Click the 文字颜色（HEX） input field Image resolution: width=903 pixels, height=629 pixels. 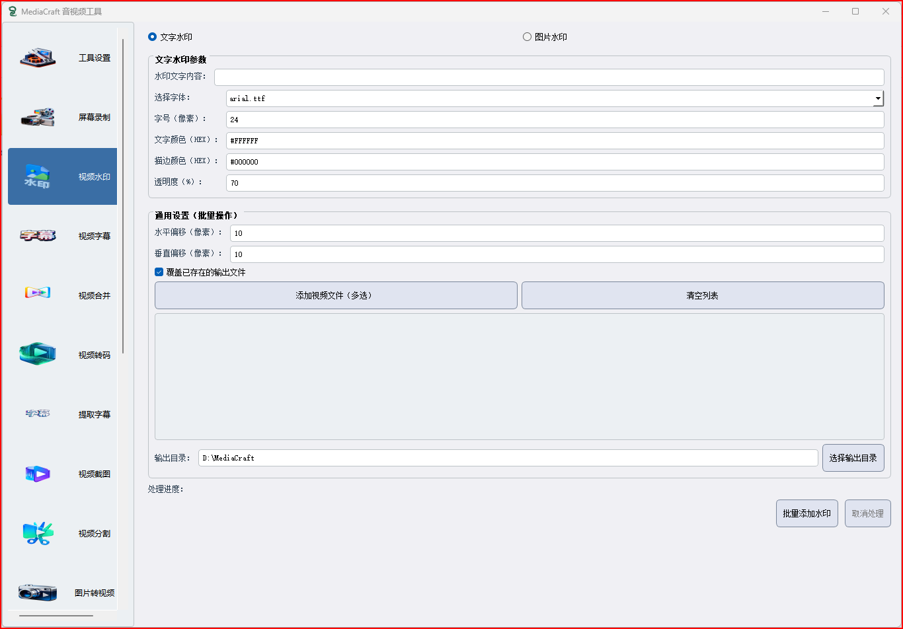[x=555, y=141]
